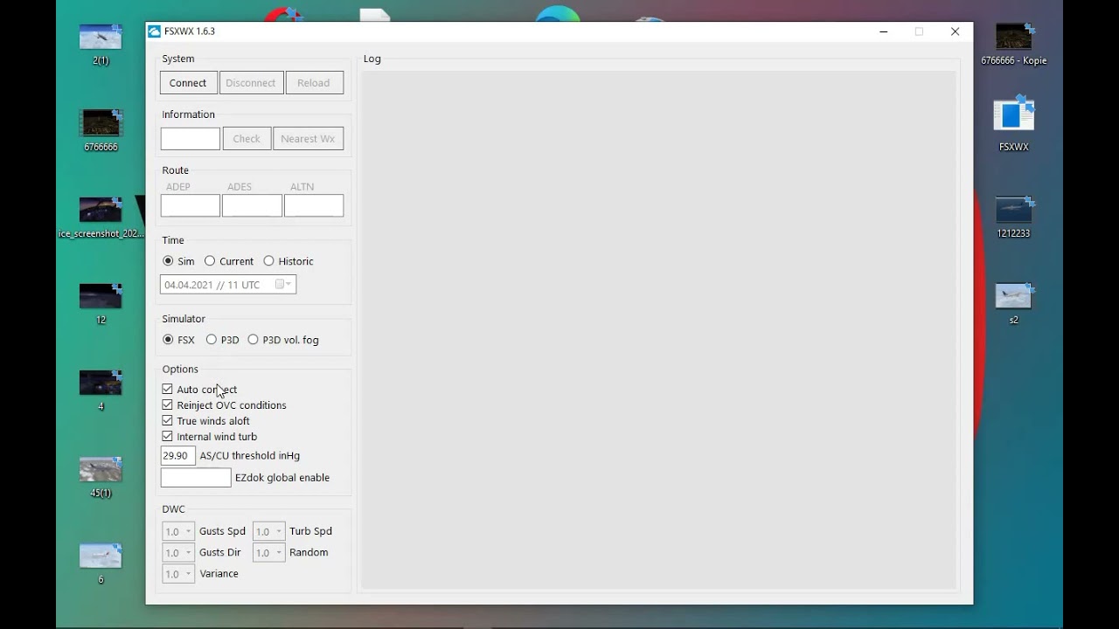Select the 6766666 - Kopie desktop file
The height and width of the screenshot is (629, 1119).
[1013, 44]
